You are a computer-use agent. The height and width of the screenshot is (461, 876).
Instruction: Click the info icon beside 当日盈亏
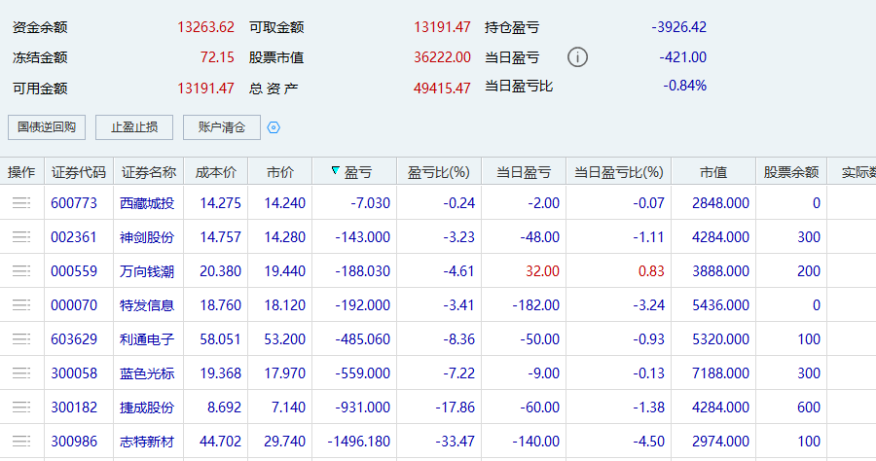(577, 56)
